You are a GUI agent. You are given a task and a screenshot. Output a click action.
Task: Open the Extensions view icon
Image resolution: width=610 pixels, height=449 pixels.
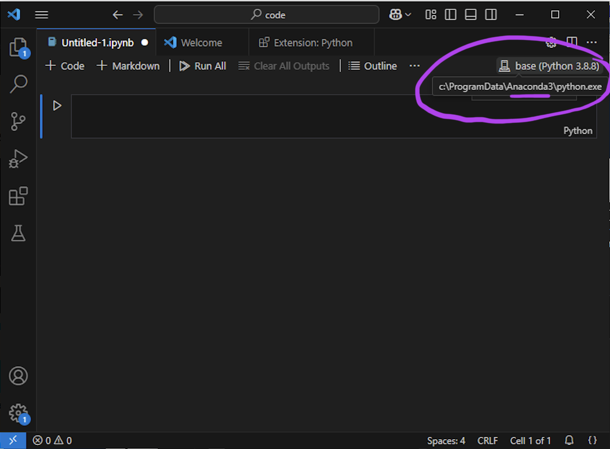tap(18, 196)
